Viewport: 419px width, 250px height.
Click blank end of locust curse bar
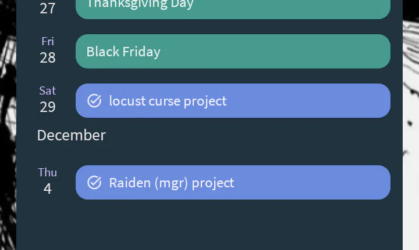click(326, 101)
